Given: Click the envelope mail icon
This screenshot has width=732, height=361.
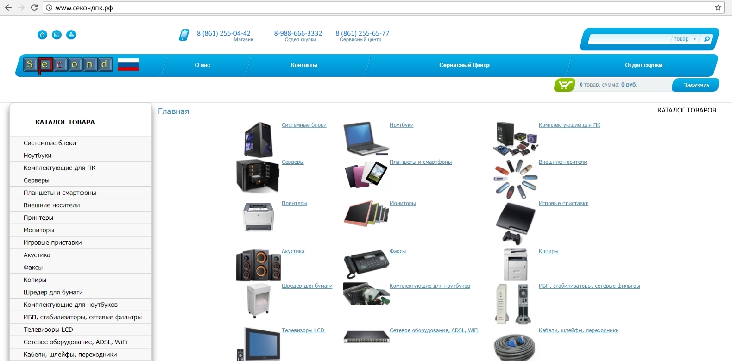Looking at the screenshot, I should pos(57,35).
